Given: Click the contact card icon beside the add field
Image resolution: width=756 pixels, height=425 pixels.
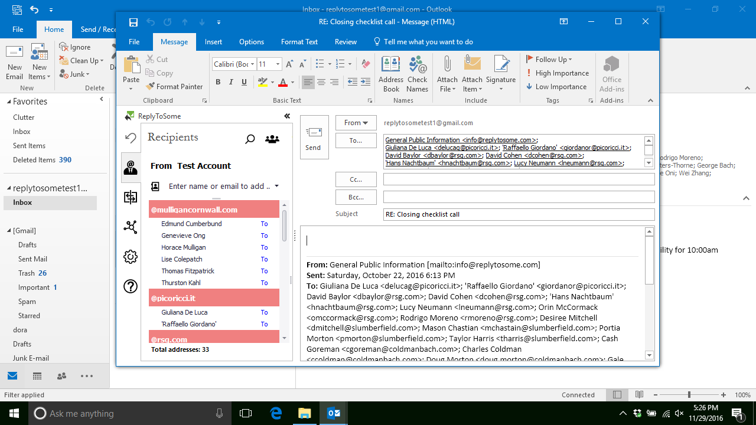Looking at the screenshot, I should coord(155,187).
